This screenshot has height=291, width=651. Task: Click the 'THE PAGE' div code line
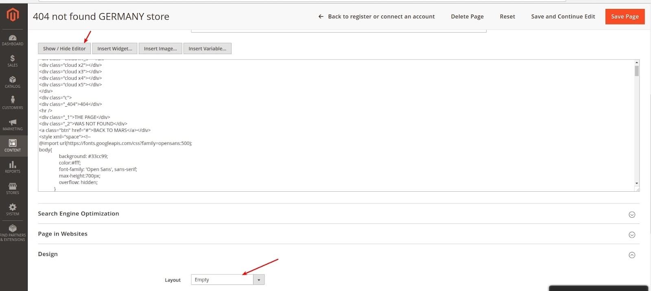coord(74,117)
